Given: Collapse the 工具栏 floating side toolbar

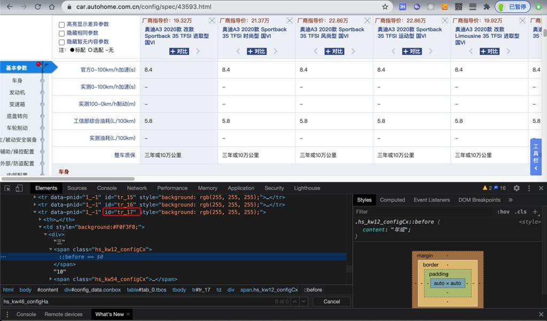Looking at the screenshot, I should [x=536, y=168].
